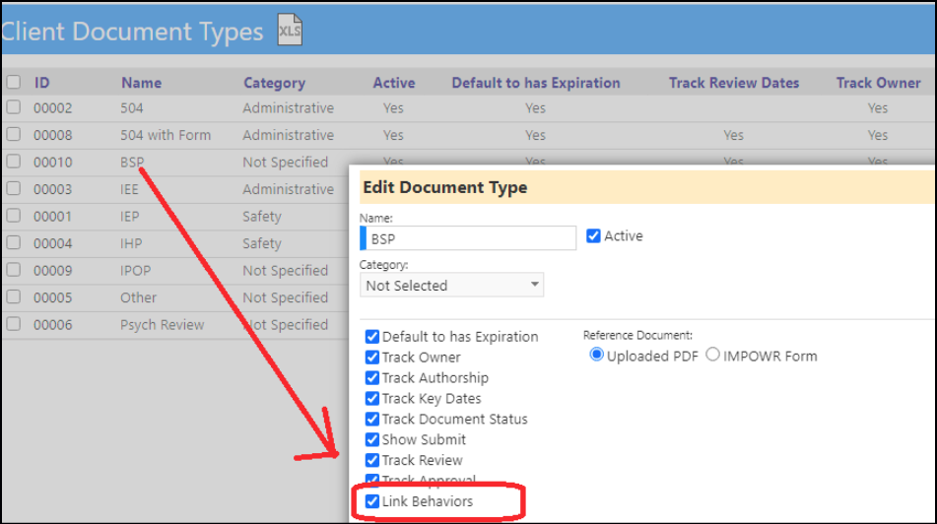Toggle the Track Owner checkbox

point(371,358)
